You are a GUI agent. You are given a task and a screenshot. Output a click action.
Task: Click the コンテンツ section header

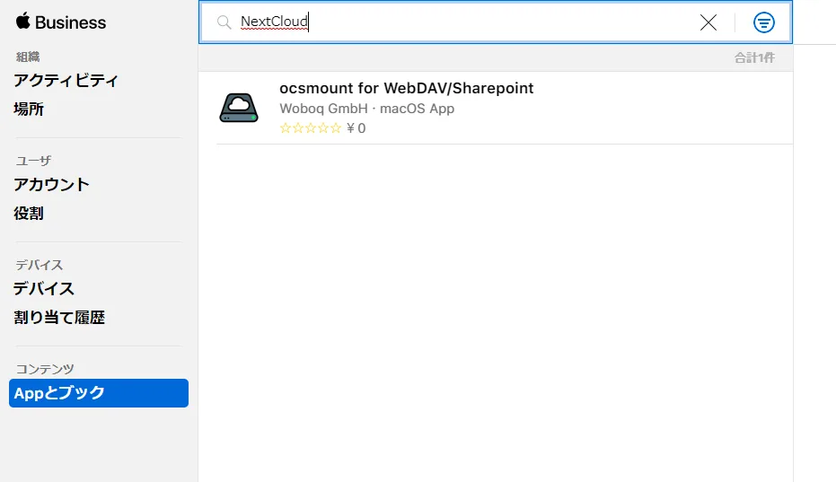point(45,369)
